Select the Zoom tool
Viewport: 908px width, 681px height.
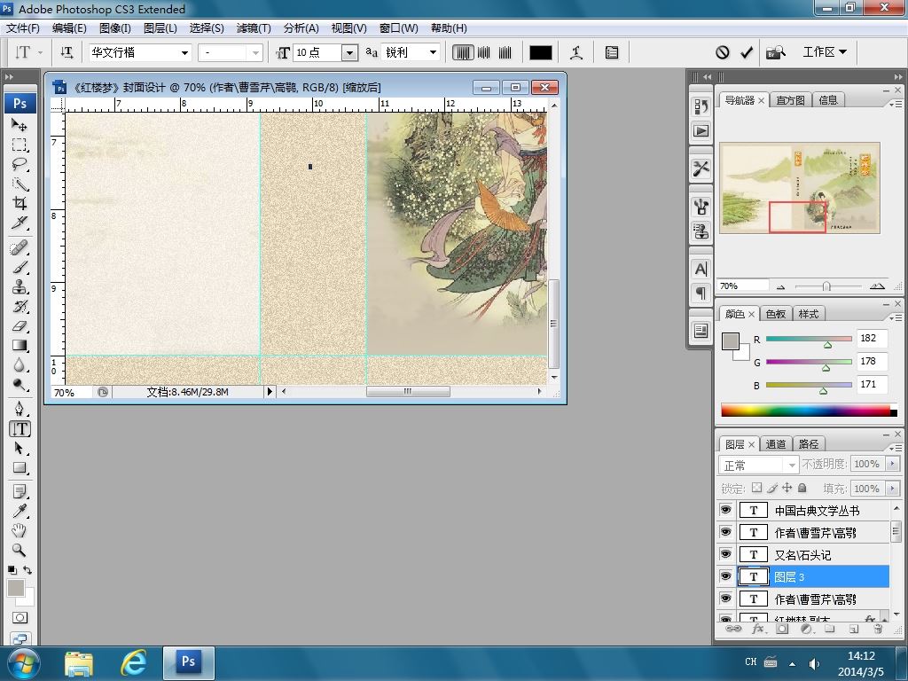pyautogui.click(x=20, y=550)
